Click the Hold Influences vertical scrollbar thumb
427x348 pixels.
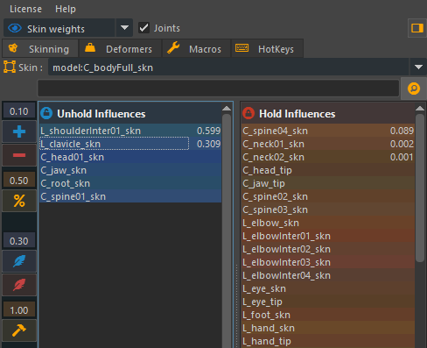420,188
